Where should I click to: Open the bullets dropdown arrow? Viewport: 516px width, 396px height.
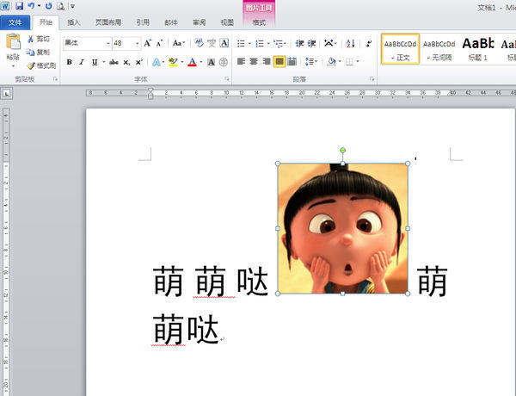(x=249, y=44)
